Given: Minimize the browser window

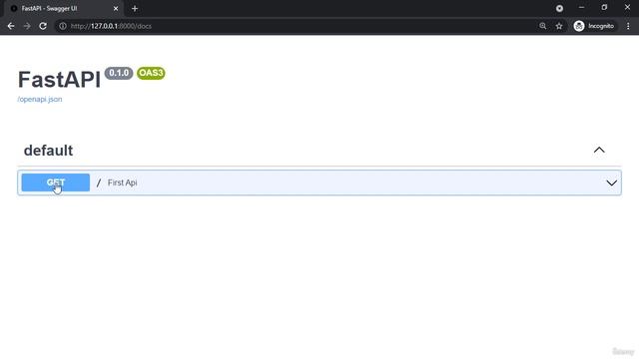Looking at the screenshot, I should (581, 8).
